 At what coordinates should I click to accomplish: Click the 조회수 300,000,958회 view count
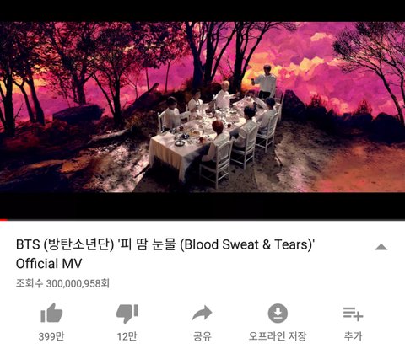[x=62, y=283]
